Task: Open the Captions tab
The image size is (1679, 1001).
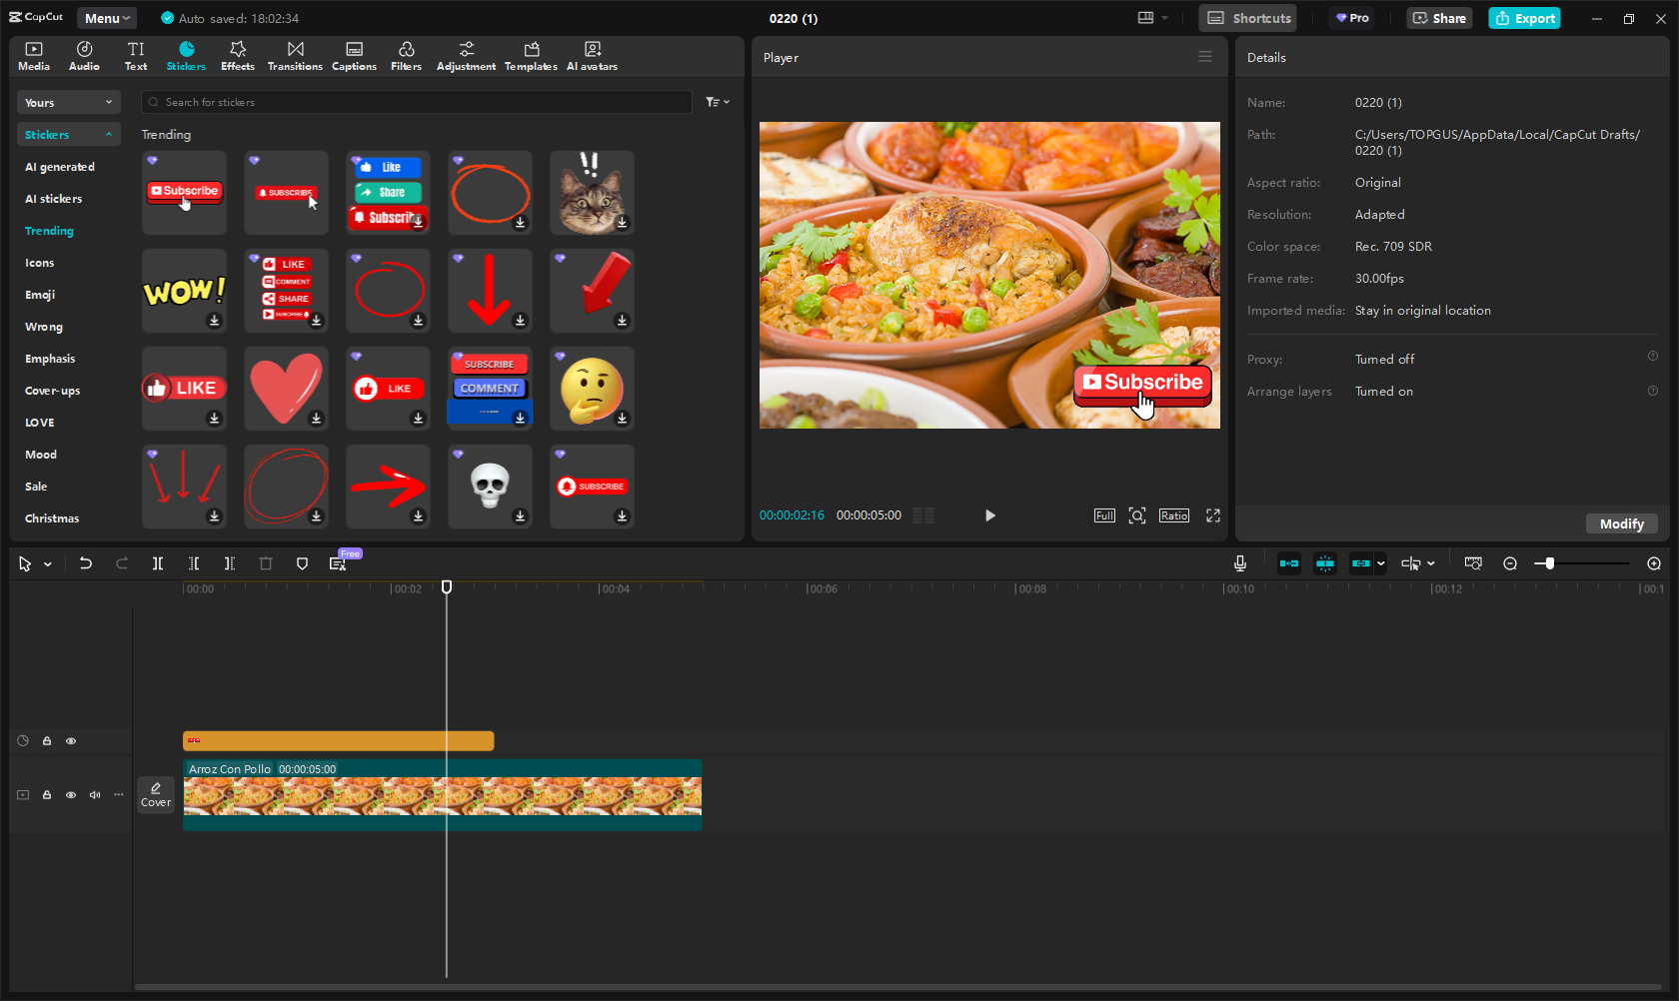Action: (x=354, y=56)
